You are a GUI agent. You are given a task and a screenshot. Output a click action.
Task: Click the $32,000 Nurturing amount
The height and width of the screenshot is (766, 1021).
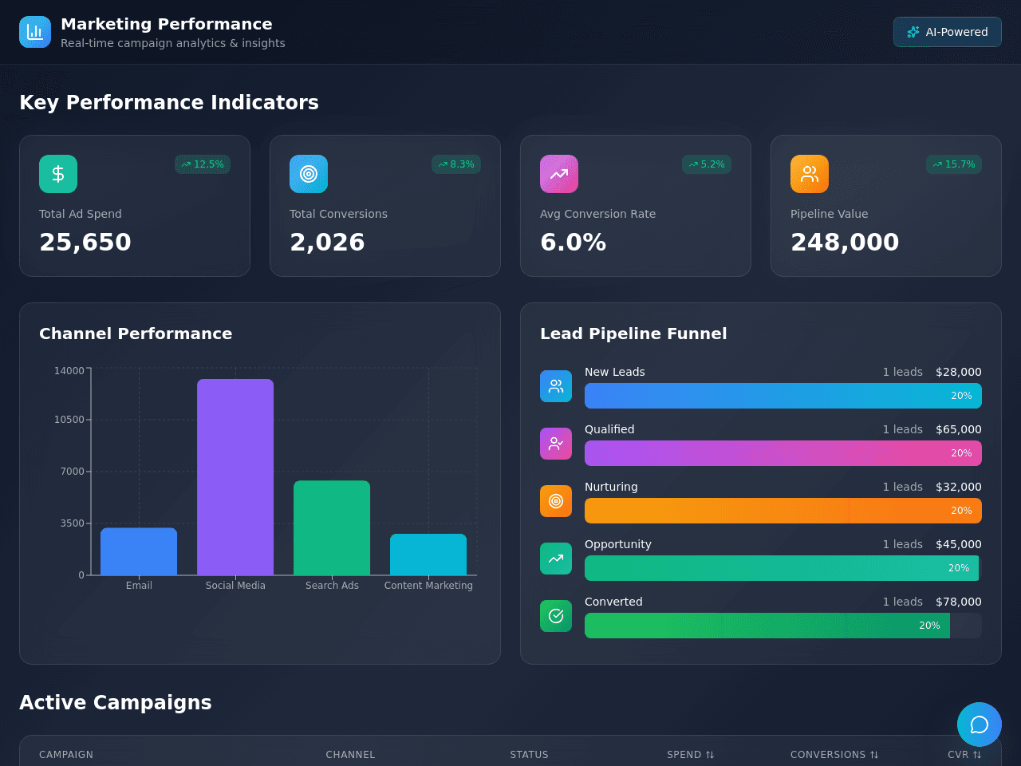(x=959, y=487)
